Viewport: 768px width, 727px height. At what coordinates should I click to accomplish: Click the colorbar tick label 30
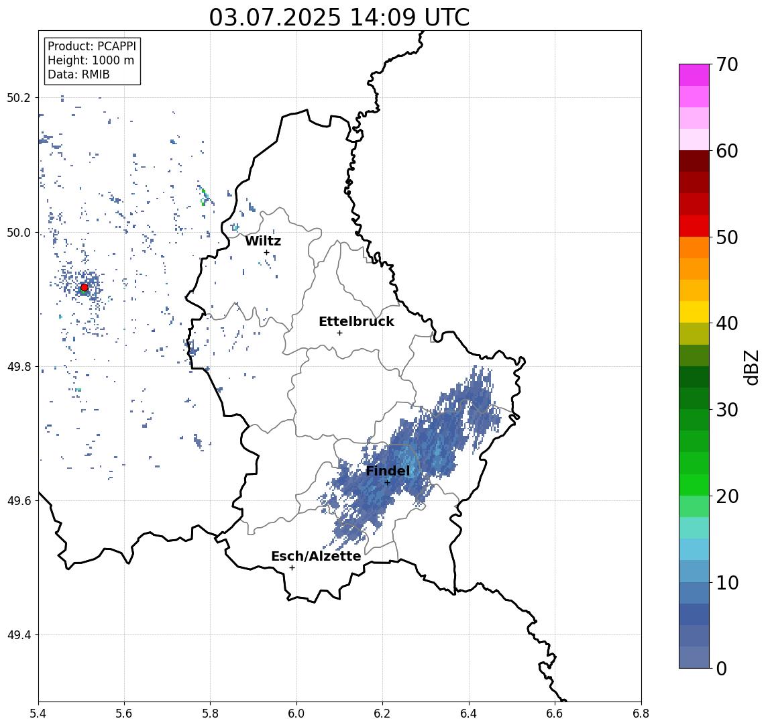coord(727,410)
